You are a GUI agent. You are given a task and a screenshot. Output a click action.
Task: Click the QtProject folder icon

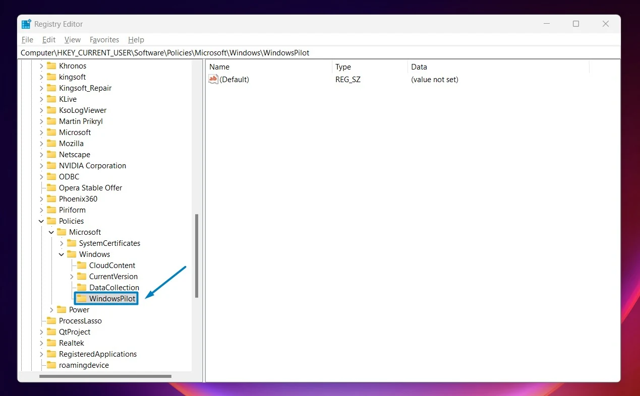click(x=51, y=332)
